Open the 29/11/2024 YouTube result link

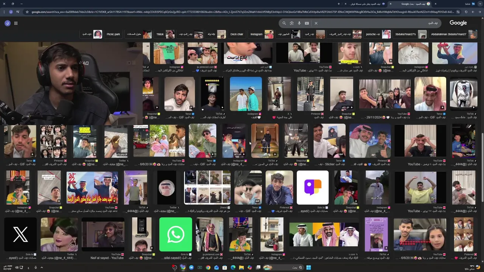385,117
